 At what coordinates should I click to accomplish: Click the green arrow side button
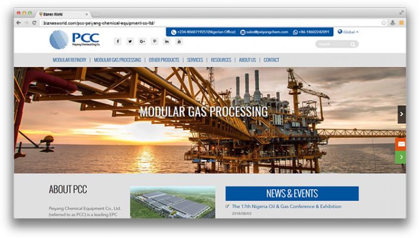[401, 157]
